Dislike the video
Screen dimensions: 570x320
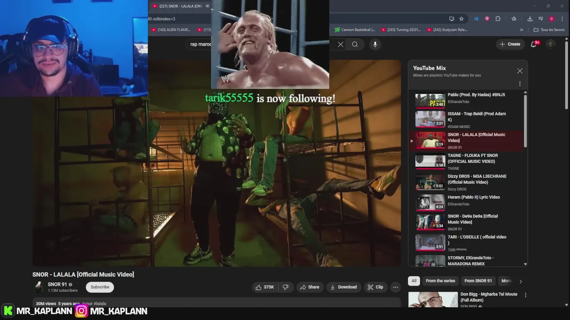(x=285, y=287)
